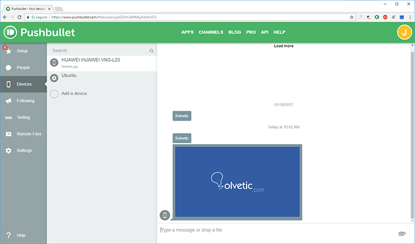
Task: Open the BLOG link in header
Action: pos(235,32)
